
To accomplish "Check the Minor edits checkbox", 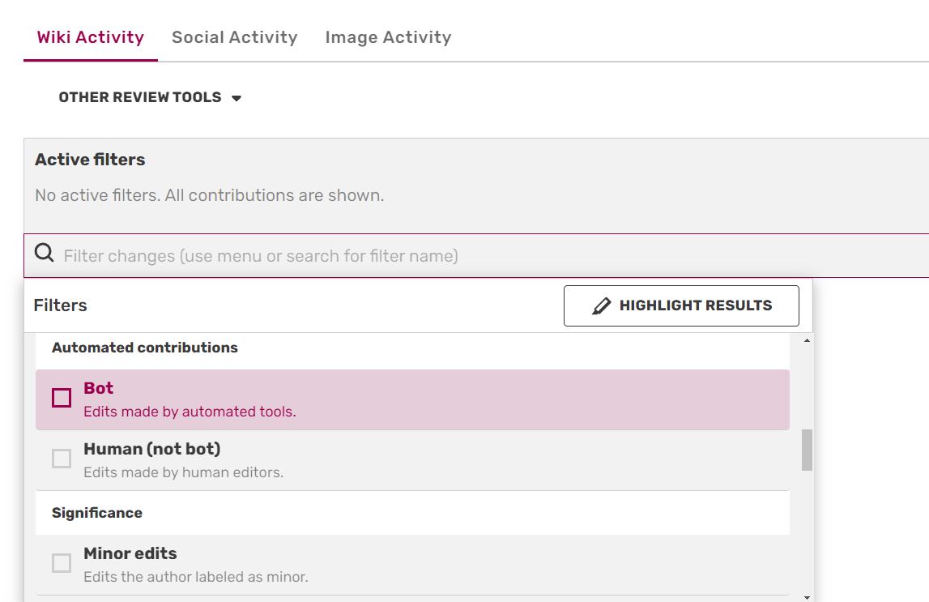I will pos(62,563).
